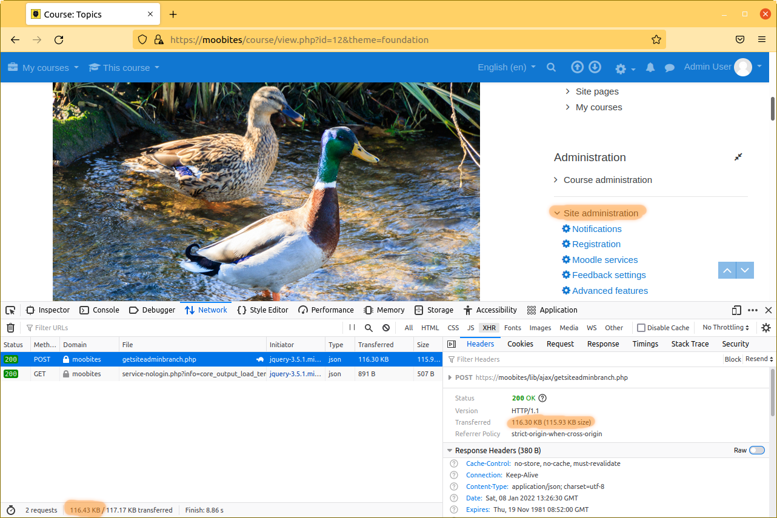
Task: Clear the network log with trash icon
Action: pos(10,328)
